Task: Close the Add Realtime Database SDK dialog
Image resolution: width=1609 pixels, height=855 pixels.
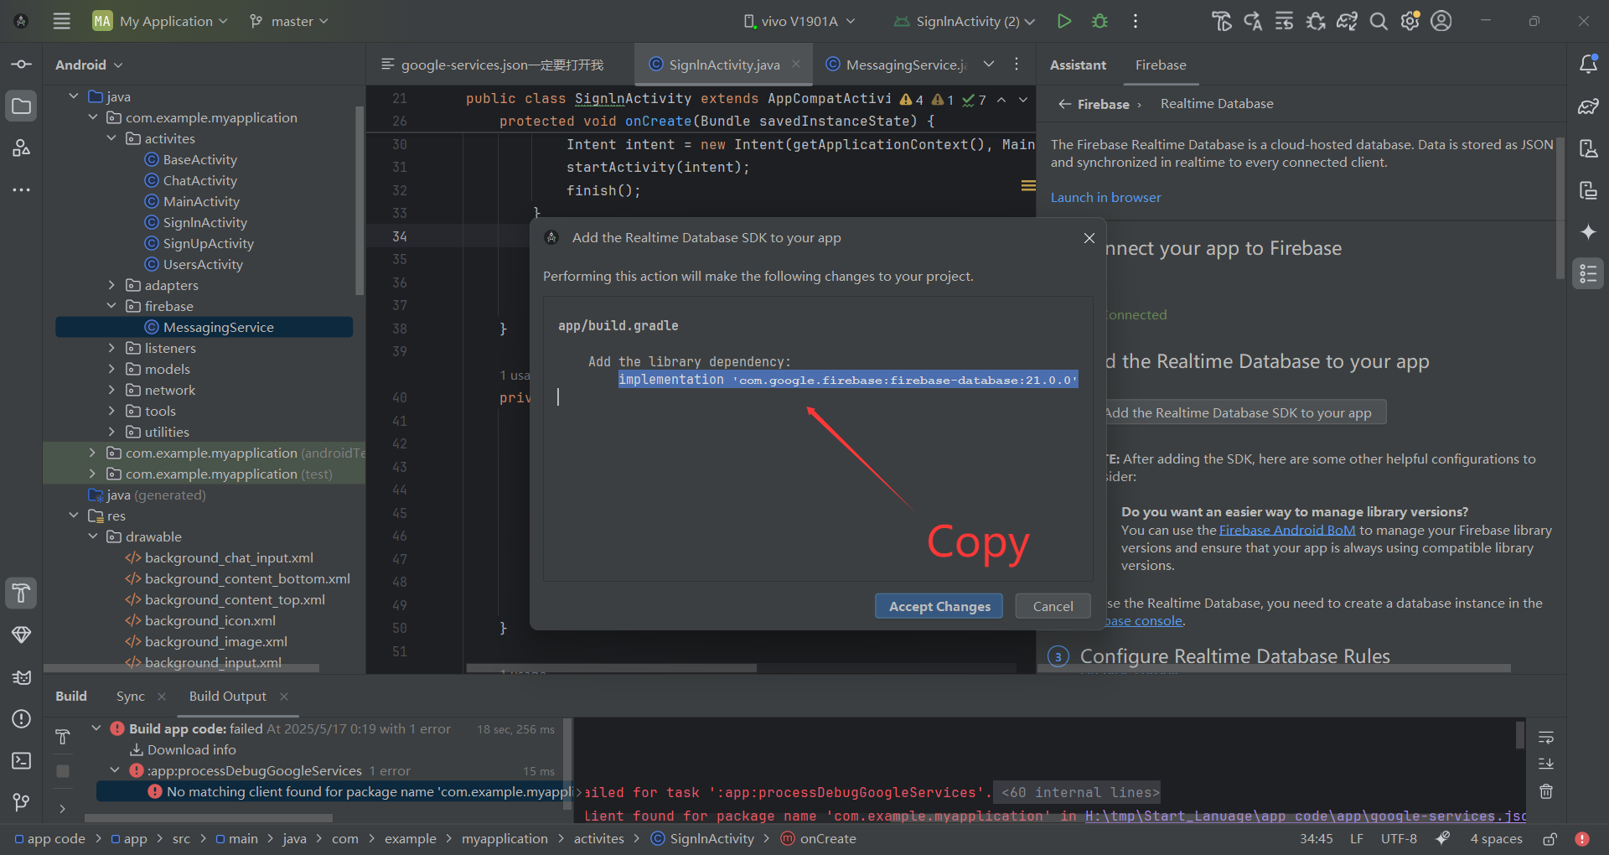Action: click(1089, 238)
